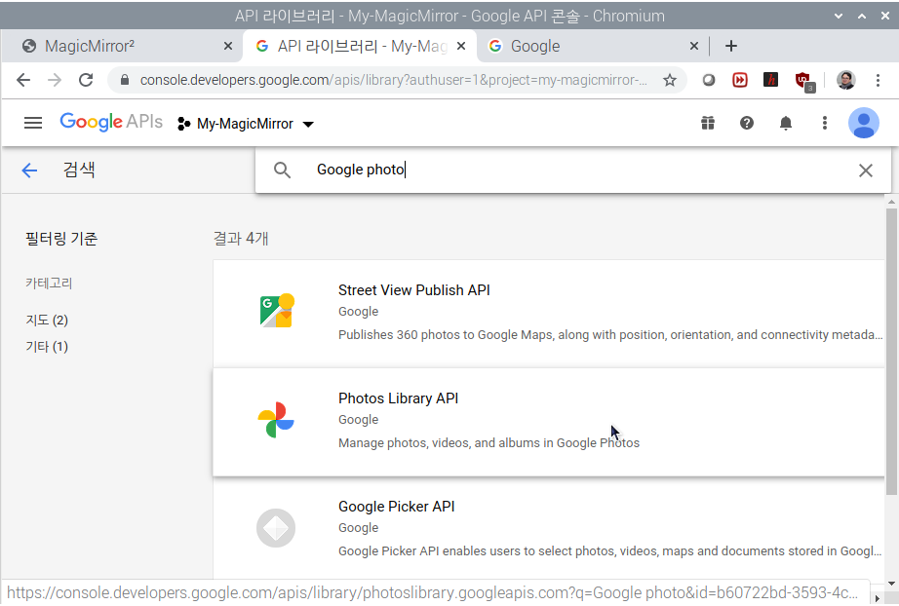Filter by 기타 (1) category
The image size is (899, 606).
pyautogui.click(x=47, y=347)
